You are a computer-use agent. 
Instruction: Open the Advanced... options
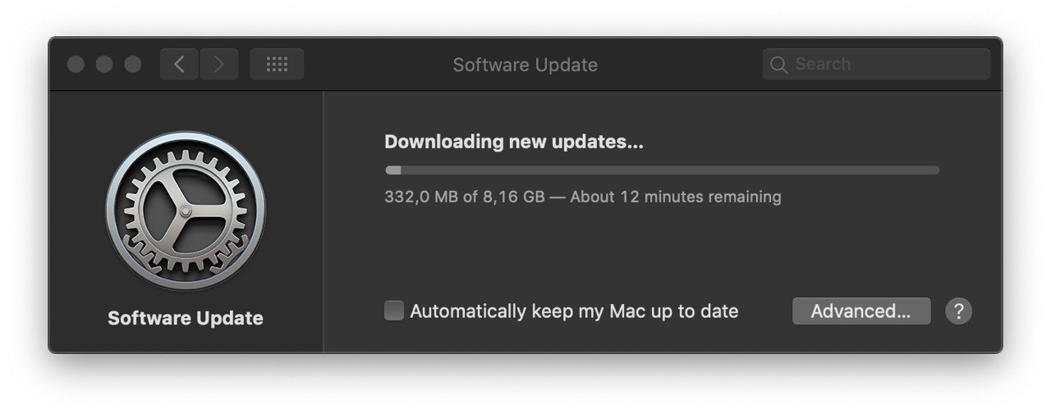(861, 311)
